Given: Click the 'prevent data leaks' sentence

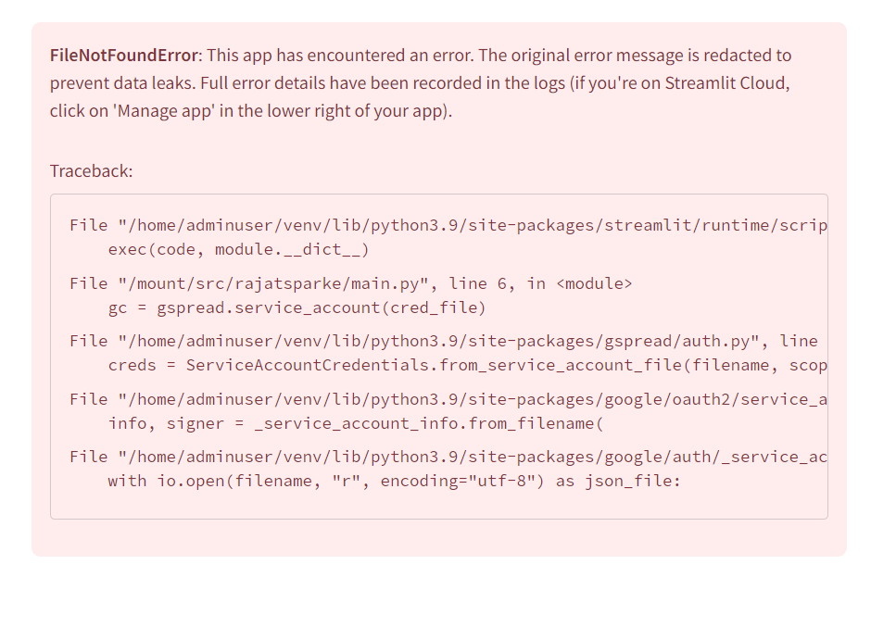Looking at the screenshot, I should (x=122, y=83).
